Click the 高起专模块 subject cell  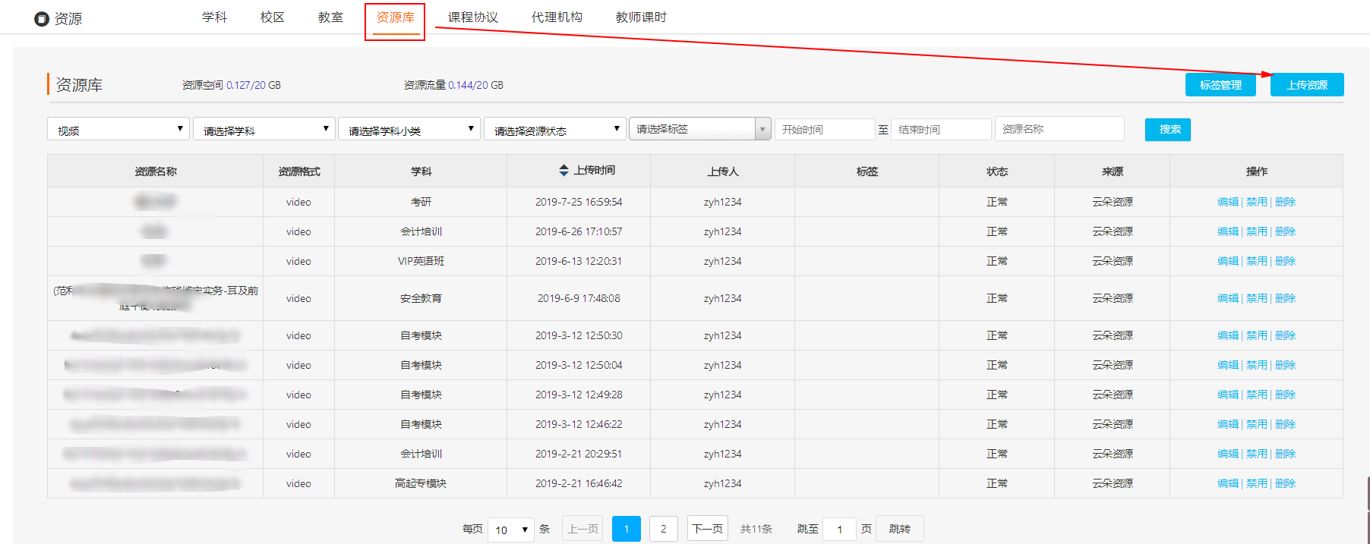click(421, 483)
